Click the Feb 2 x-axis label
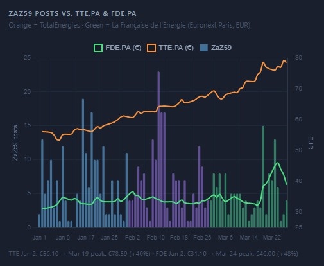The image size is (324, 266). pyautogui.click(x=132, y=238)
